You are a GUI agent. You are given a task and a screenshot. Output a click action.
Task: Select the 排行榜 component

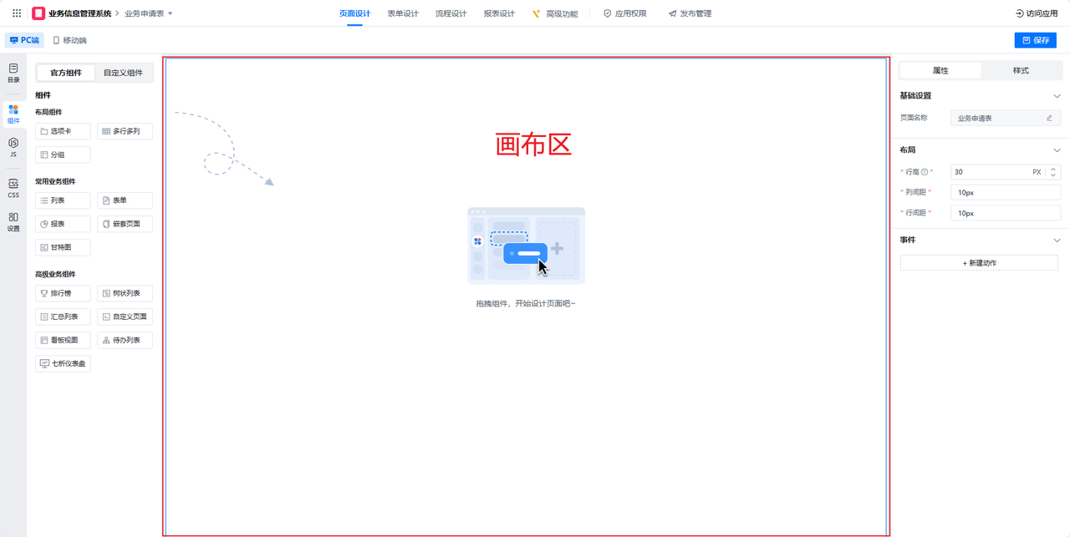tap(63, 293)
